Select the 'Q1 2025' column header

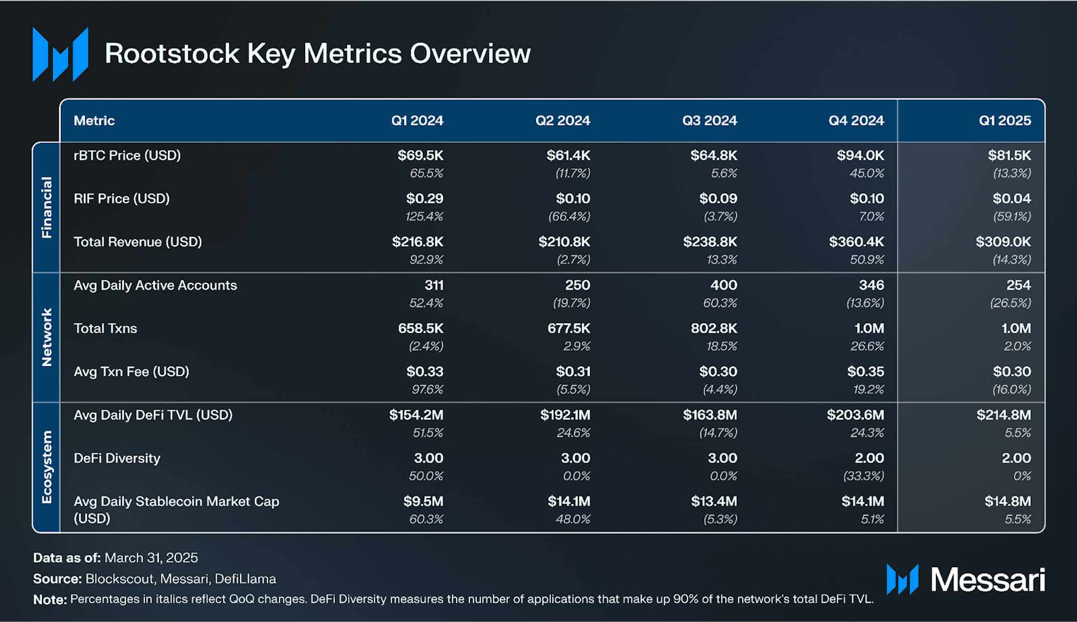tap(1005, 121)
